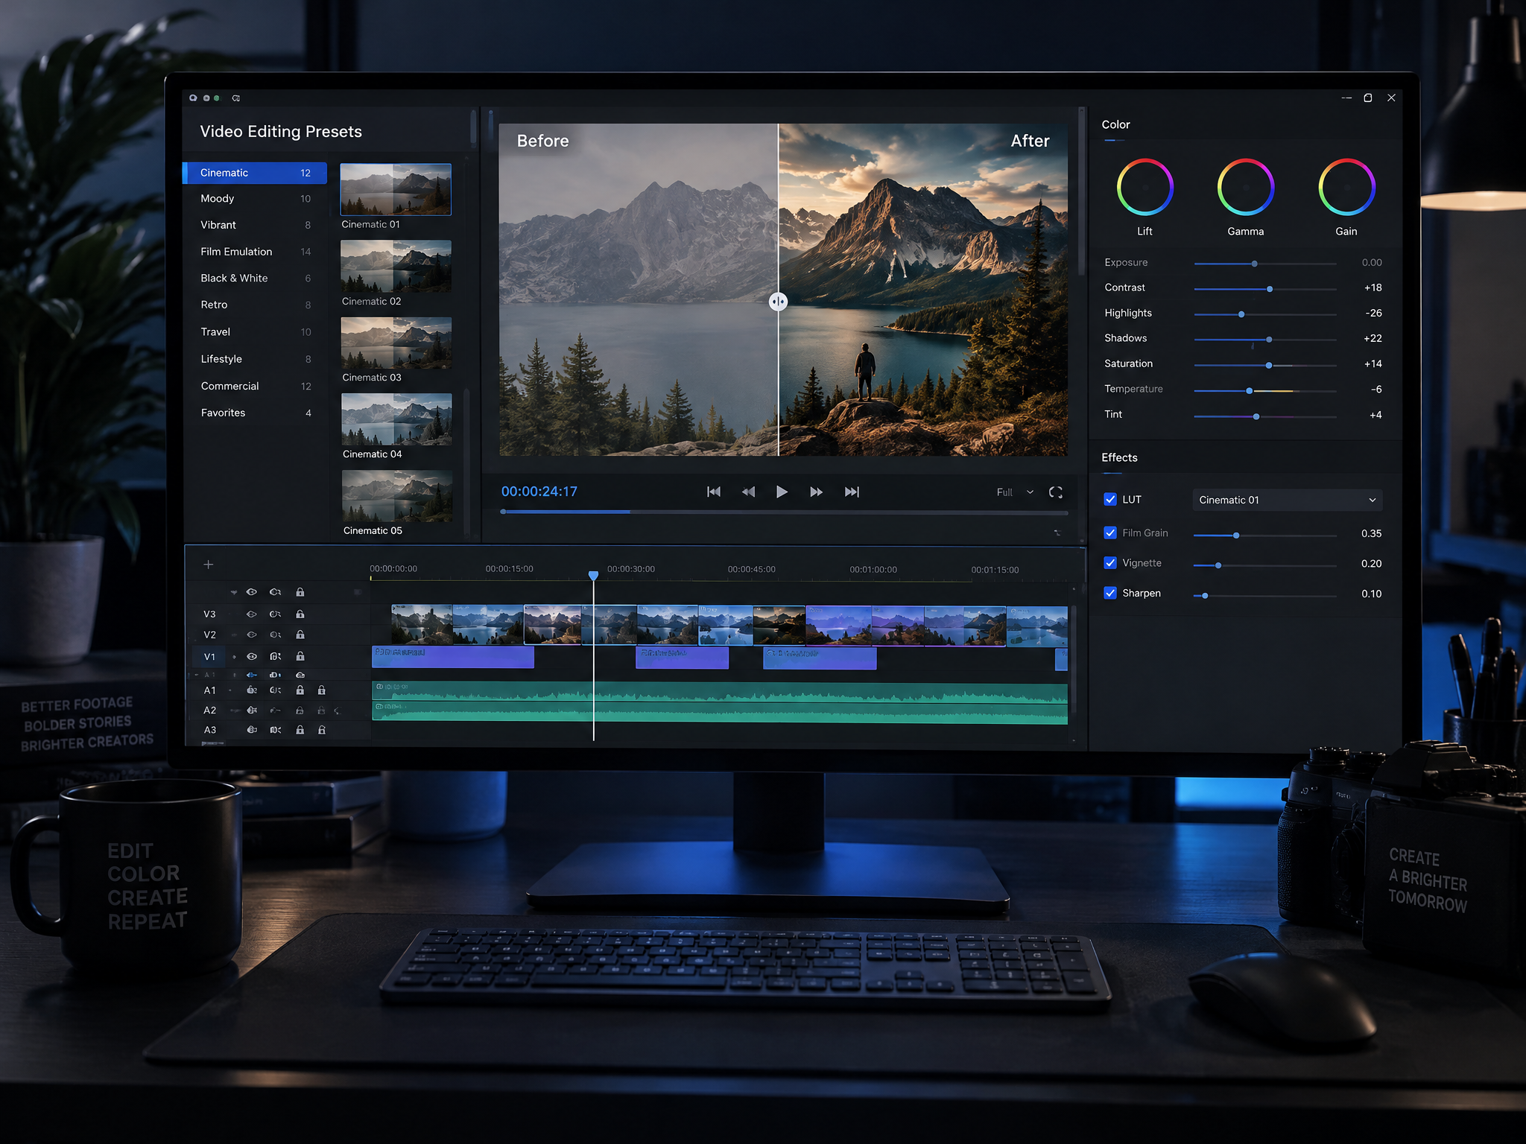The width and height of the screenshot is (1526, 1144).
Task: Click the Gain color wheel
Action: point(1346,187)
